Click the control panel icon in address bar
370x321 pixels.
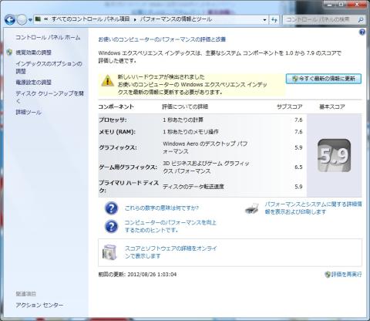(38, 19)
